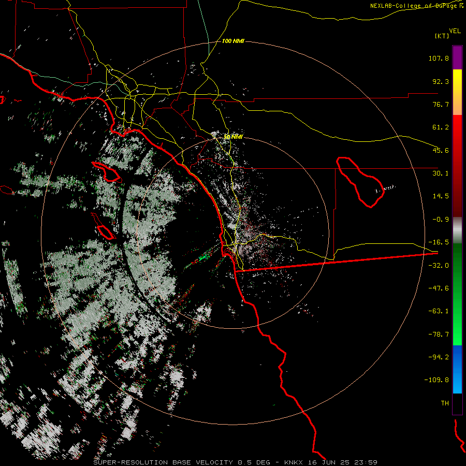Click the 45.6 legend value
The height and width of the screenshot is (466, 466).
(441, 150)
